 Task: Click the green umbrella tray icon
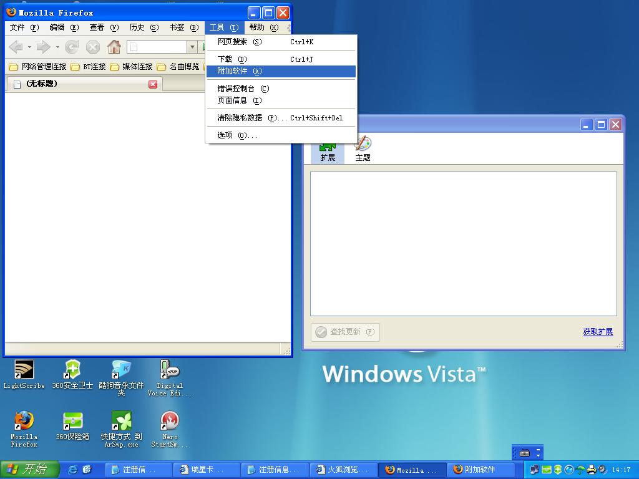[x=580, y=470]
